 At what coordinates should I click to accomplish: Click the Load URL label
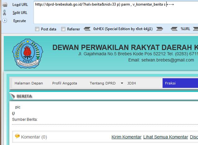[20, 5]
